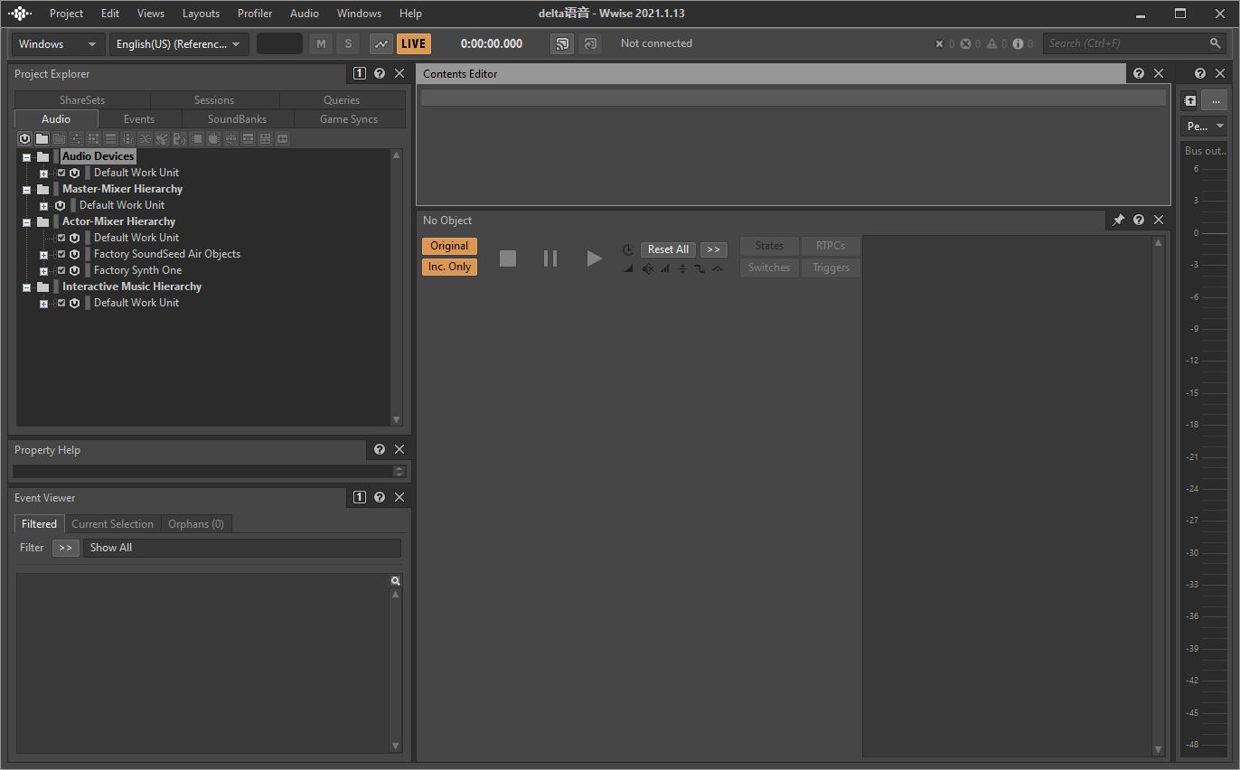1240x770 pixels.
Task: Click the Search (Ctrl+F) field
Action: pyautogui.click(x=1125, y=43)
